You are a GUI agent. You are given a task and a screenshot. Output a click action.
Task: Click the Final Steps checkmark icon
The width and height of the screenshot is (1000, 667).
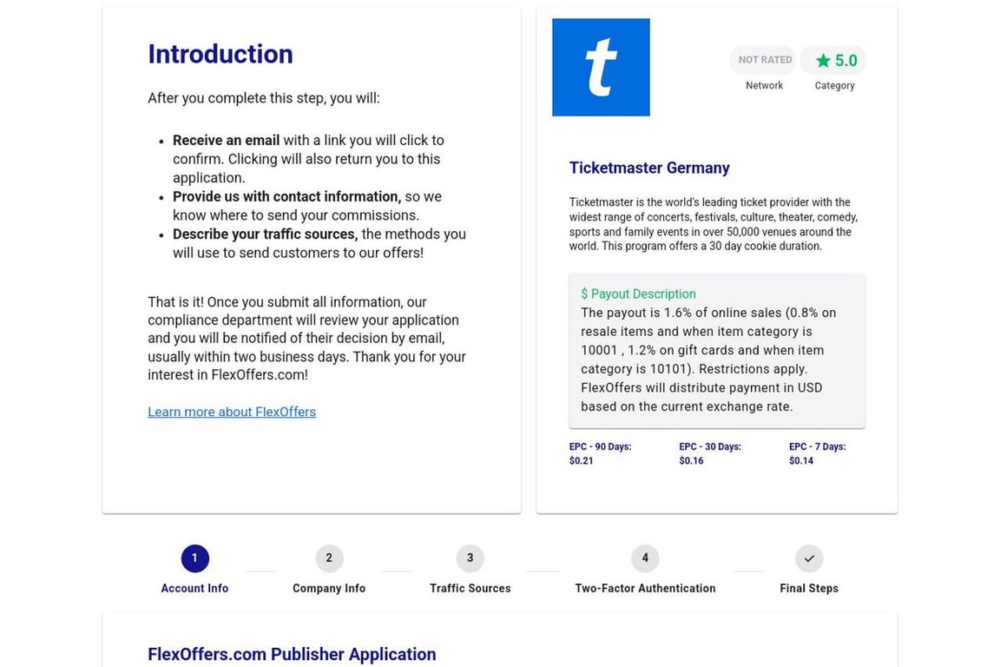click(809, 558)
